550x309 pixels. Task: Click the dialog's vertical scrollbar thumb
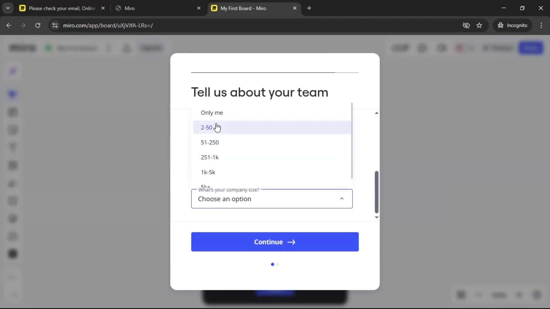coord(376,192)
